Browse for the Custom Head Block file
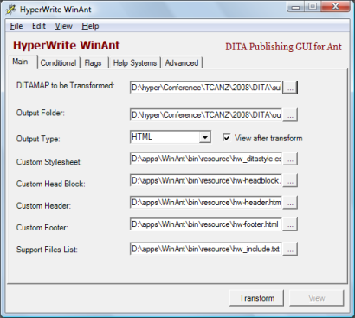The height and width of the screenshot is (318, 355). tap(290, 181)
